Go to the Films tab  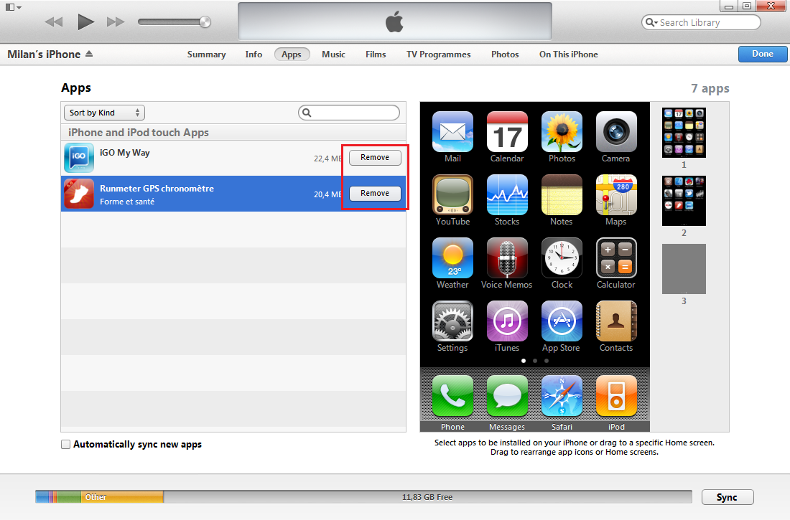376,54
